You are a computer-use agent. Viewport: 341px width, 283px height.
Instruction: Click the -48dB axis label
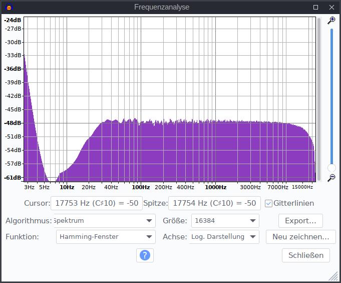pyautogui.click(x=13, y=123)
